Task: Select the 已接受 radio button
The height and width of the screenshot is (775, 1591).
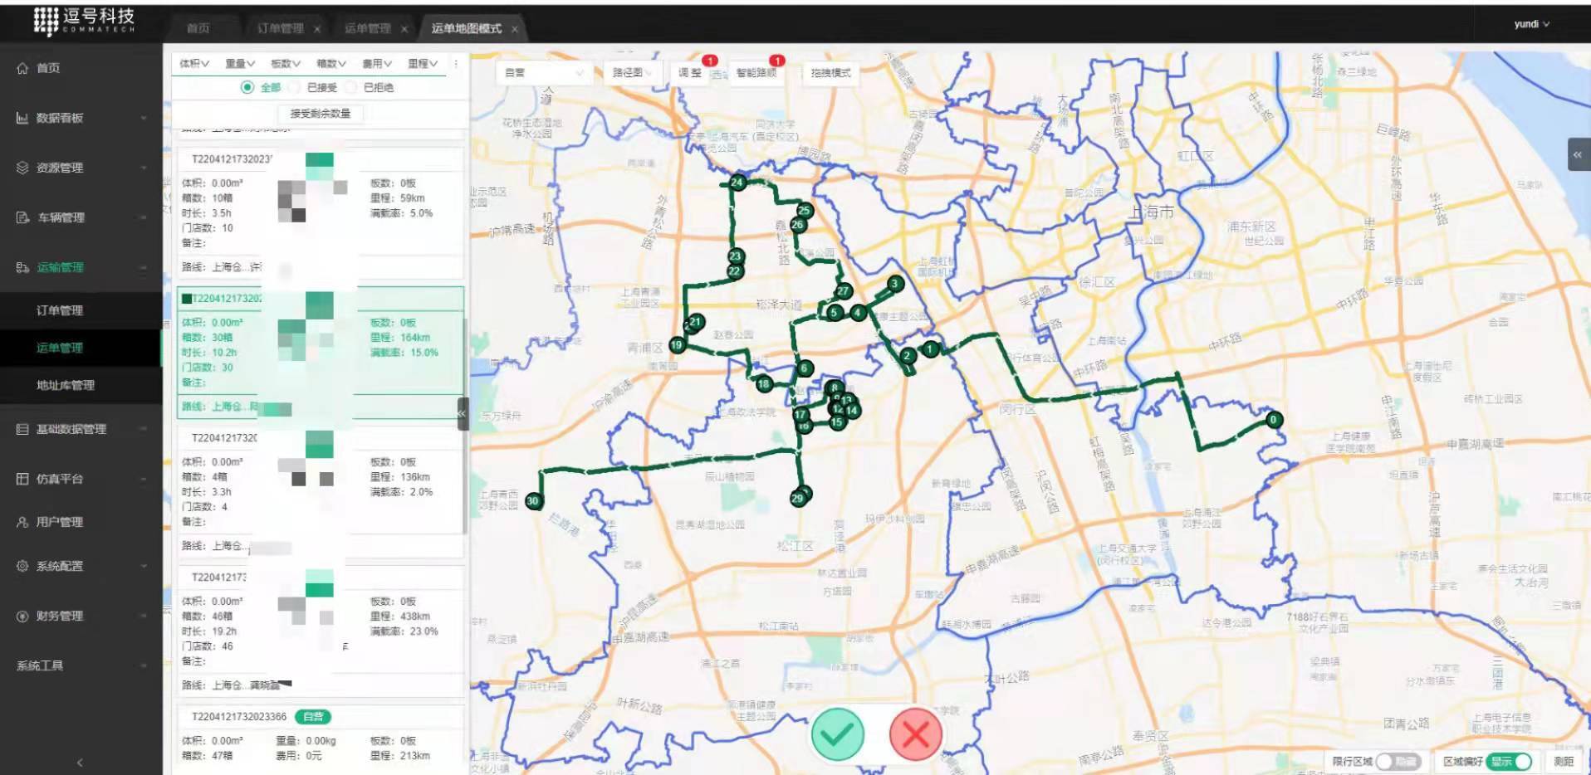Action: point(294,87)
